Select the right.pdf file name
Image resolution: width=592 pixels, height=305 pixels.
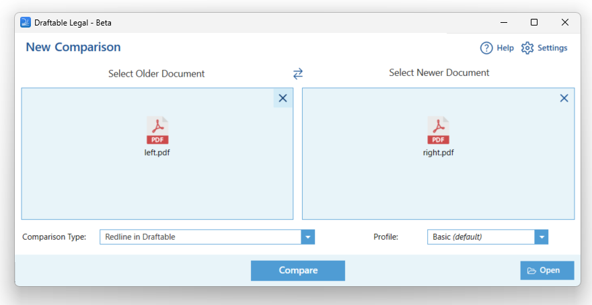439,152
